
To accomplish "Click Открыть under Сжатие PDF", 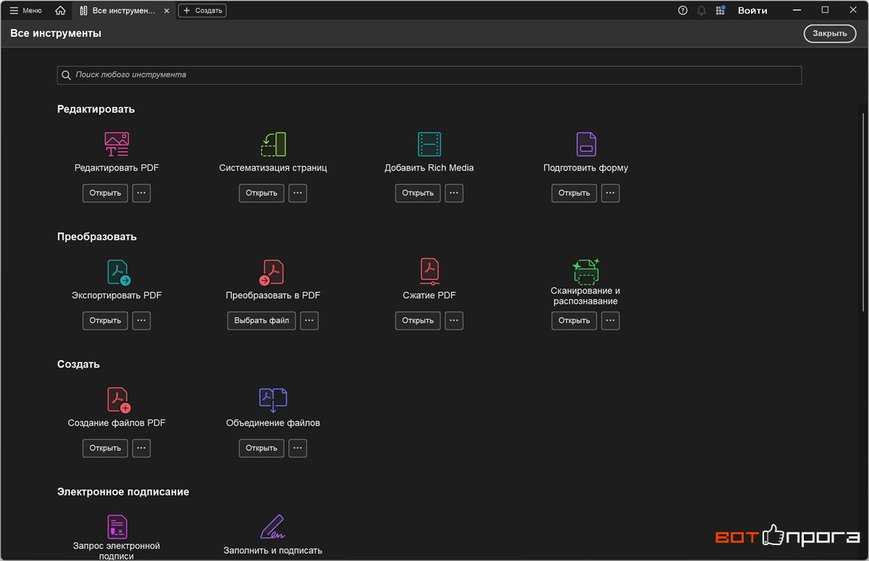I will tap(418, 320).
